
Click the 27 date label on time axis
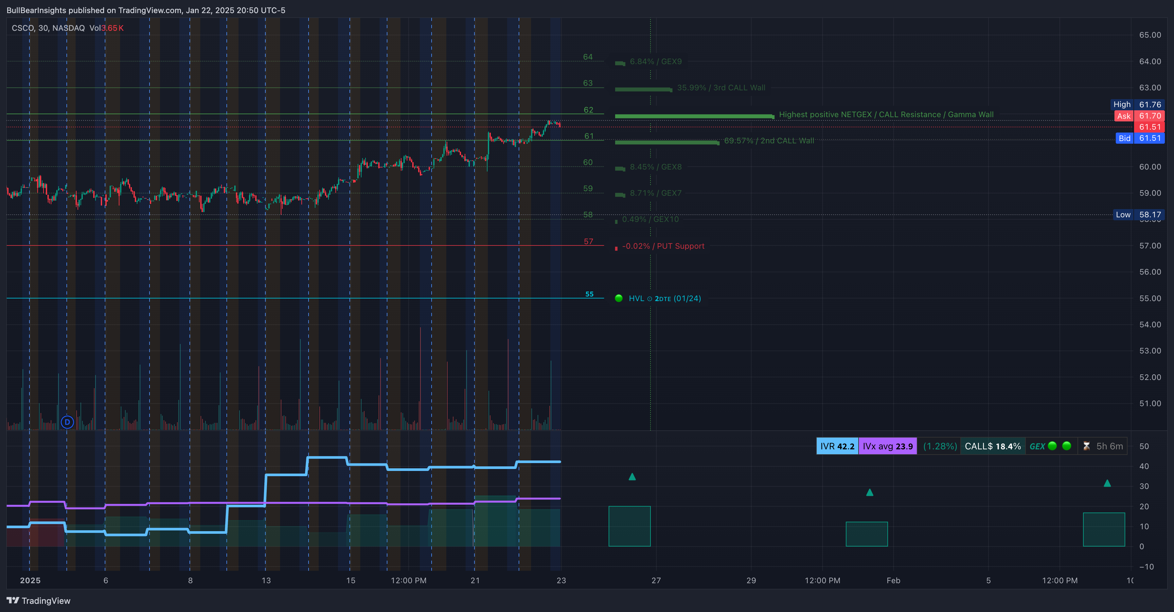tap(656, 581)
